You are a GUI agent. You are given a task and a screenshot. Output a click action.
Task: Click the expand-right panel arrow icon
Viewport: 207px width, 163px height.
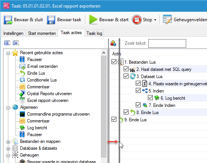(16, 43)
